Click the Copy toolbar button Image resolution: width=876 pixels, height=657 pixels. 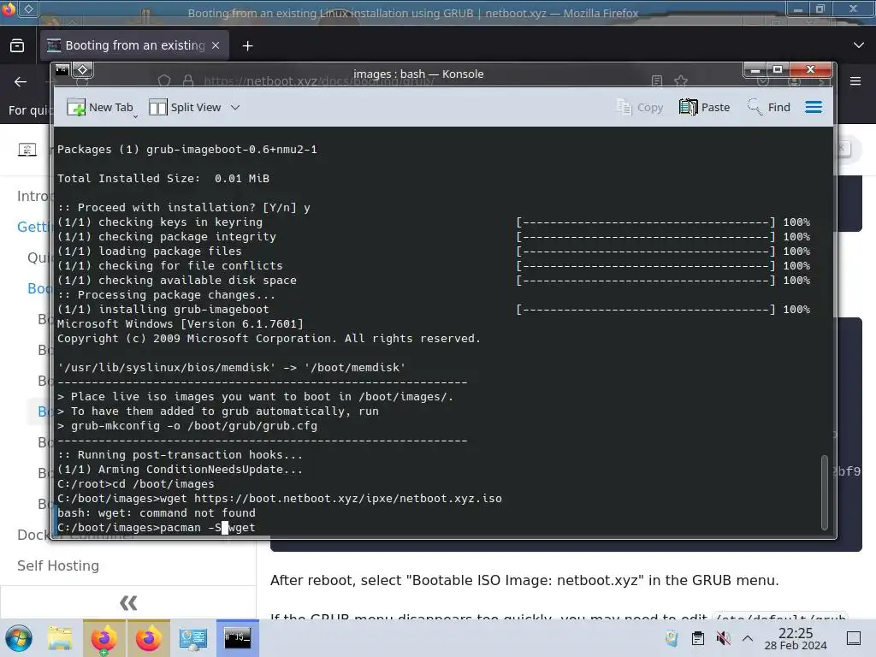640,107
